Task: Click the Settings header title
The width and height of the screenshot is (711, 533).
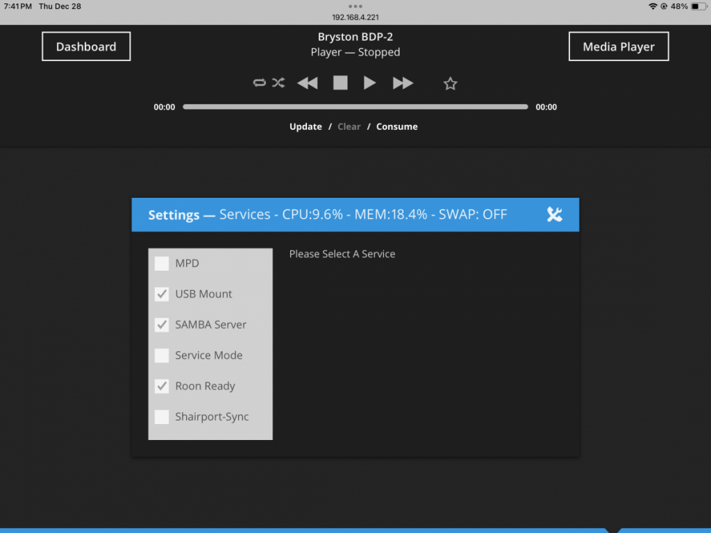Action: pyautogui.click(x=174, y=215)
